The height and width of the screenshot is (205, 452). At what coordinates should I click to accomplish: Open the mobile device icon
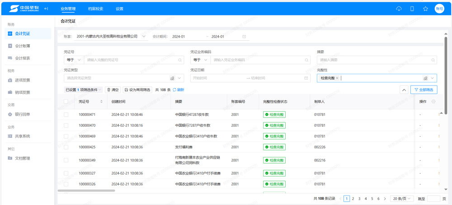coord(412,9)
